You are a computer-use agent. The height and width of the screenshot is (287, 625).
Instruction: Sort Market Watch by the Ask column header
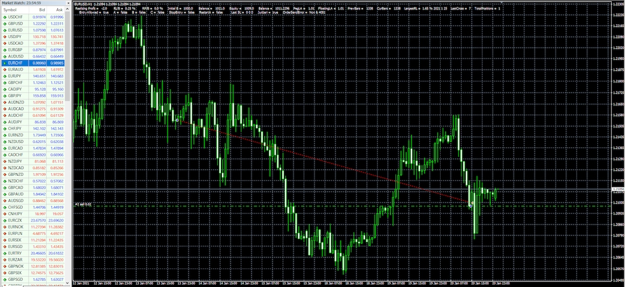click(56, 10)
